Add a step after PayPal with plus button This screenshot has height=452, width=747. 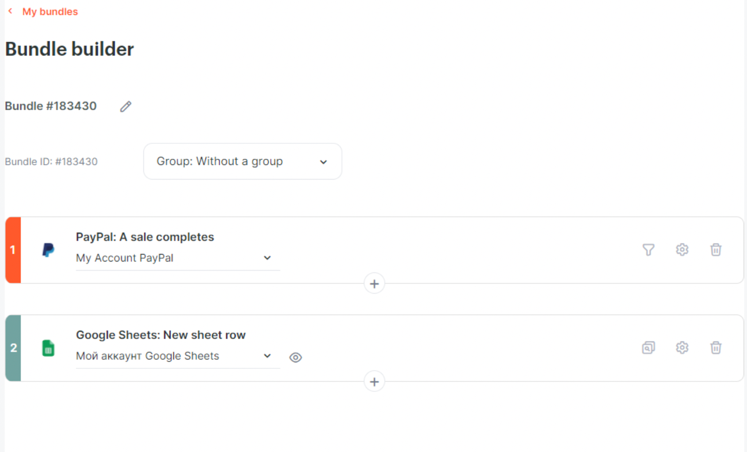point(375,283)
